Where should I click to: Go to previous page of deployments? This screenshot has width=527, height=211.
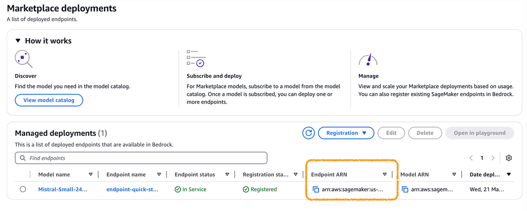pos(471,158)
